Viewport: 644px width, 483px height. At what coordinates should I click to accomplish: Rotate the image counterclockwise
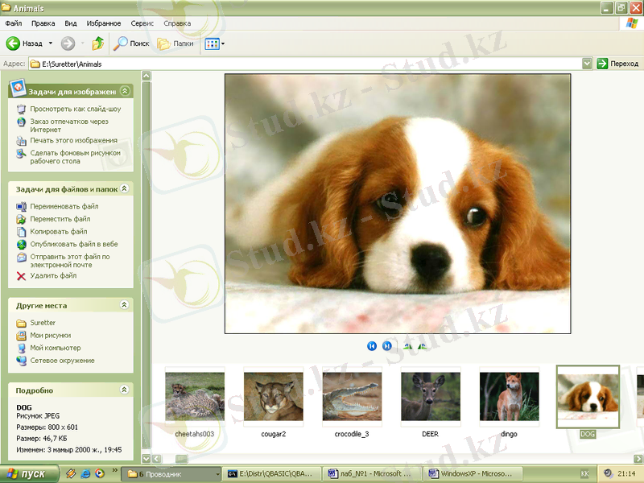coord(423,345)
